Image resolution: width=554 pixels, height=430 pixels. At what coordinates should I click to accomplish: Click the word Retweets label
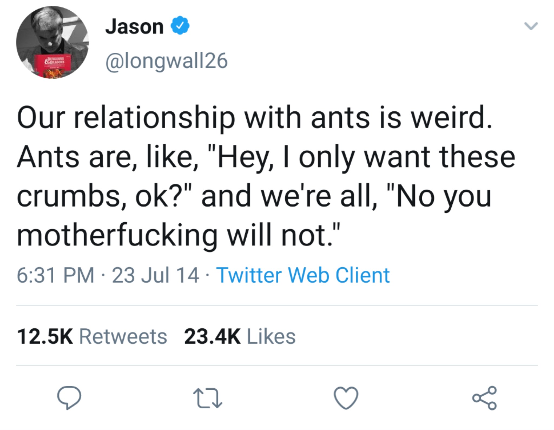click(123, 336)
